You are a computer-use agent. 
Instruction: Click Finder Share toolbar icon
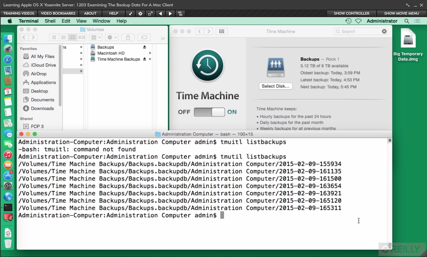128,38
